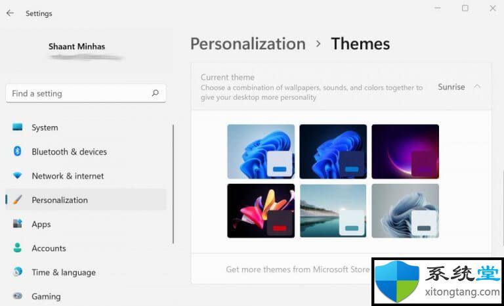504x306 pixels.
Task: Click the breadcrumb chevron before Themes
Action: click(318, 44)
